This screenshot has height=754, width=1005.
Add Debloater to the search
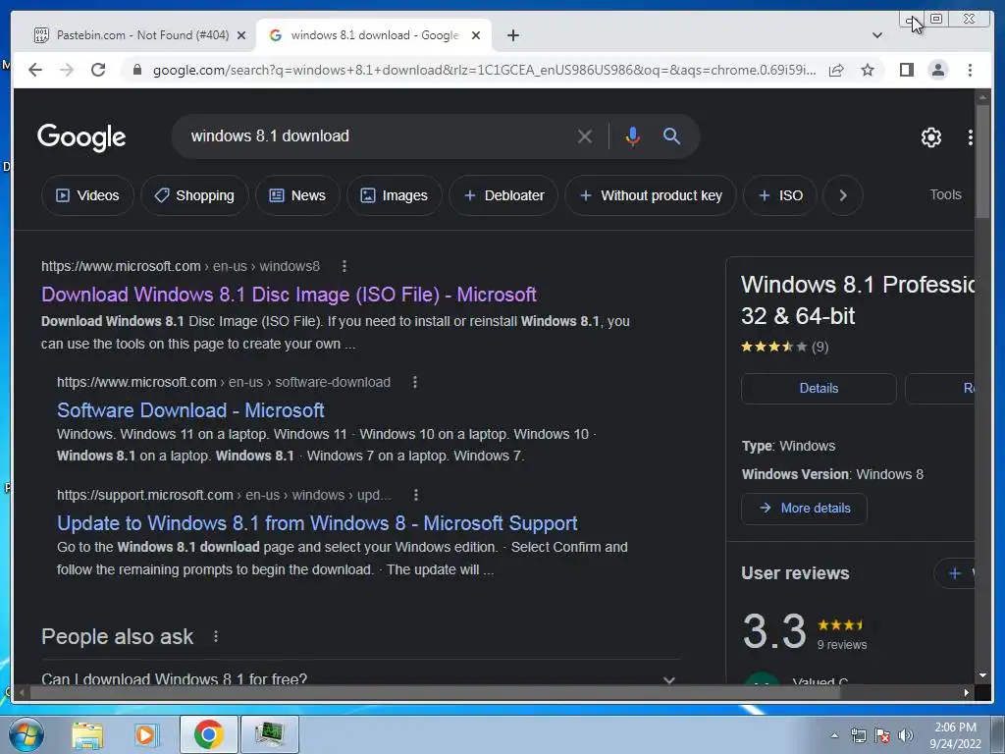click(x=503, y=195)
